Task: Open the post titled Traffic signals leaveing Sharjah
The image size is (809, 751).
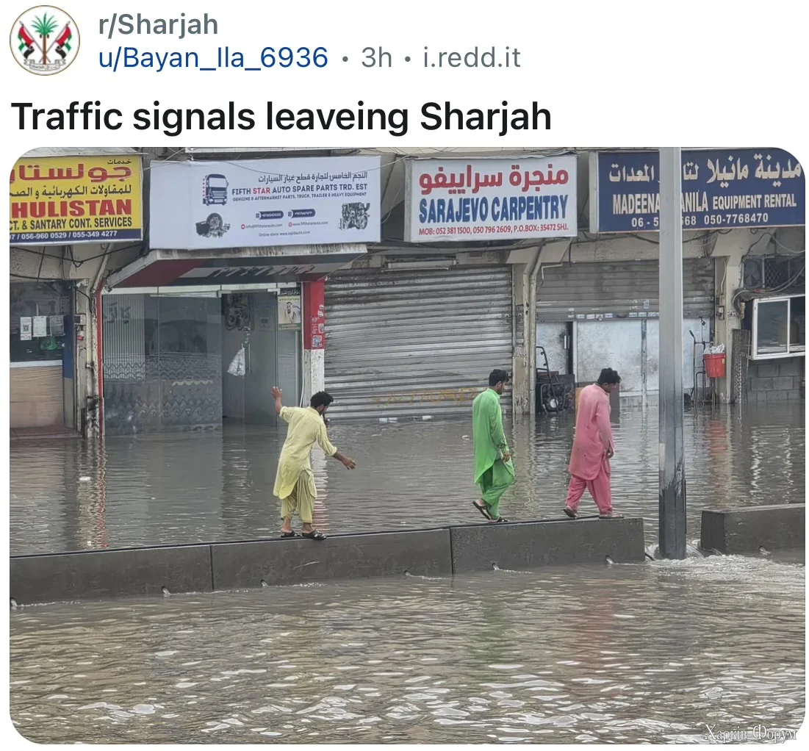Action: click(281, 117)
